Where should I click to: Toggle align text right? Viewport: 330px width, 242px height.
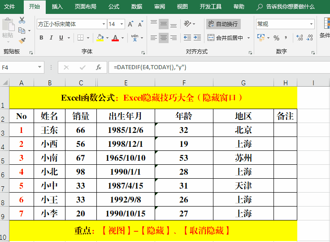174,38
